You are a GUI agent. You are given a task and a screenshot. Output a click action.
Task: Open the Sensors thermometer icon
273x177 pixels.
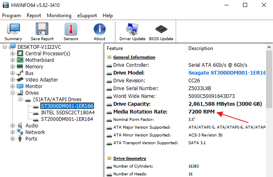click(71, 32)
